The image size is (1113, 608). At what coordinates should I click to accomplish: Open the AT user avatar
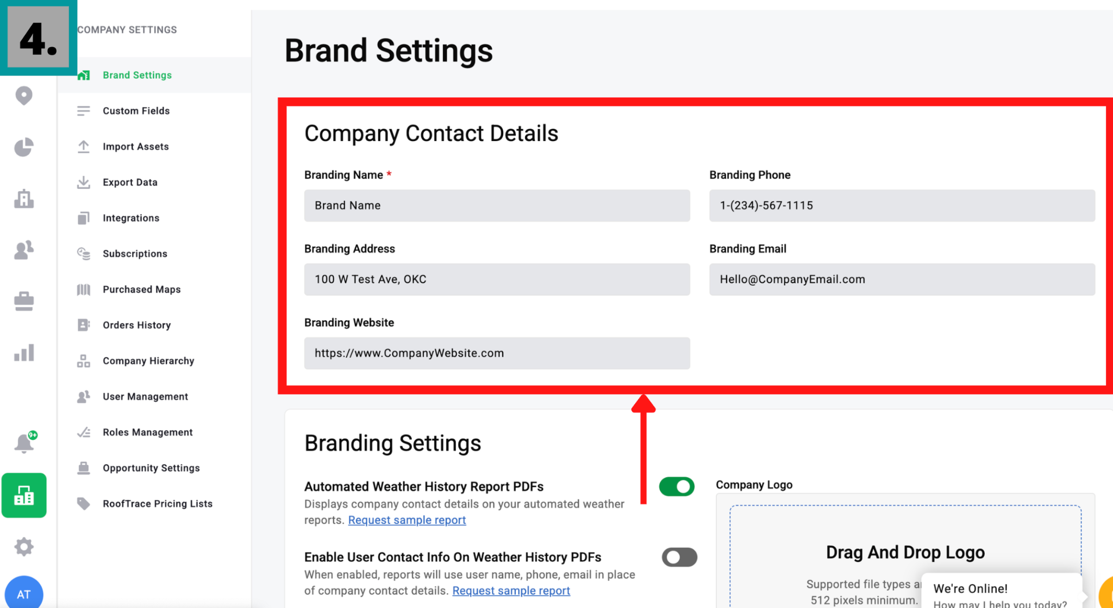coord(24,593)
